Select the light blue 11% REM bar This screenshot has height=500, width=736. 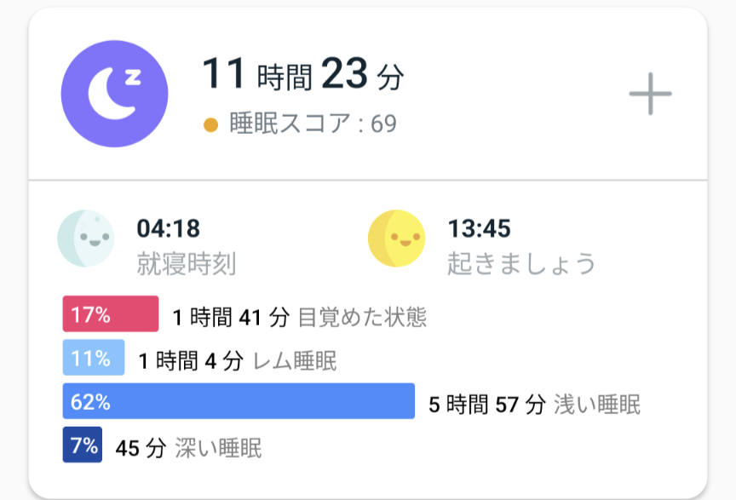click(94, 358)
